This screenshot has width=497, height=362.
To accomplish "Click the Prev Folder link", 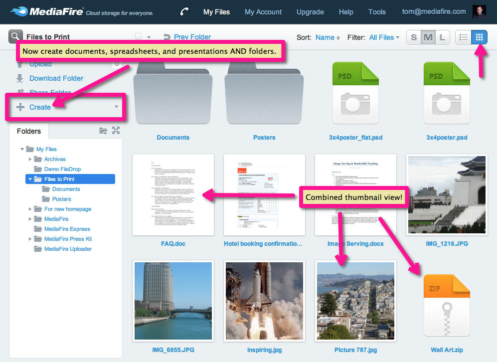I will tap(192, 37).
